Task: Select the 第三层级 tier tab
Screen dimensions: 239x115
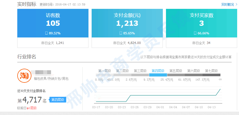Action: [140, 71]
